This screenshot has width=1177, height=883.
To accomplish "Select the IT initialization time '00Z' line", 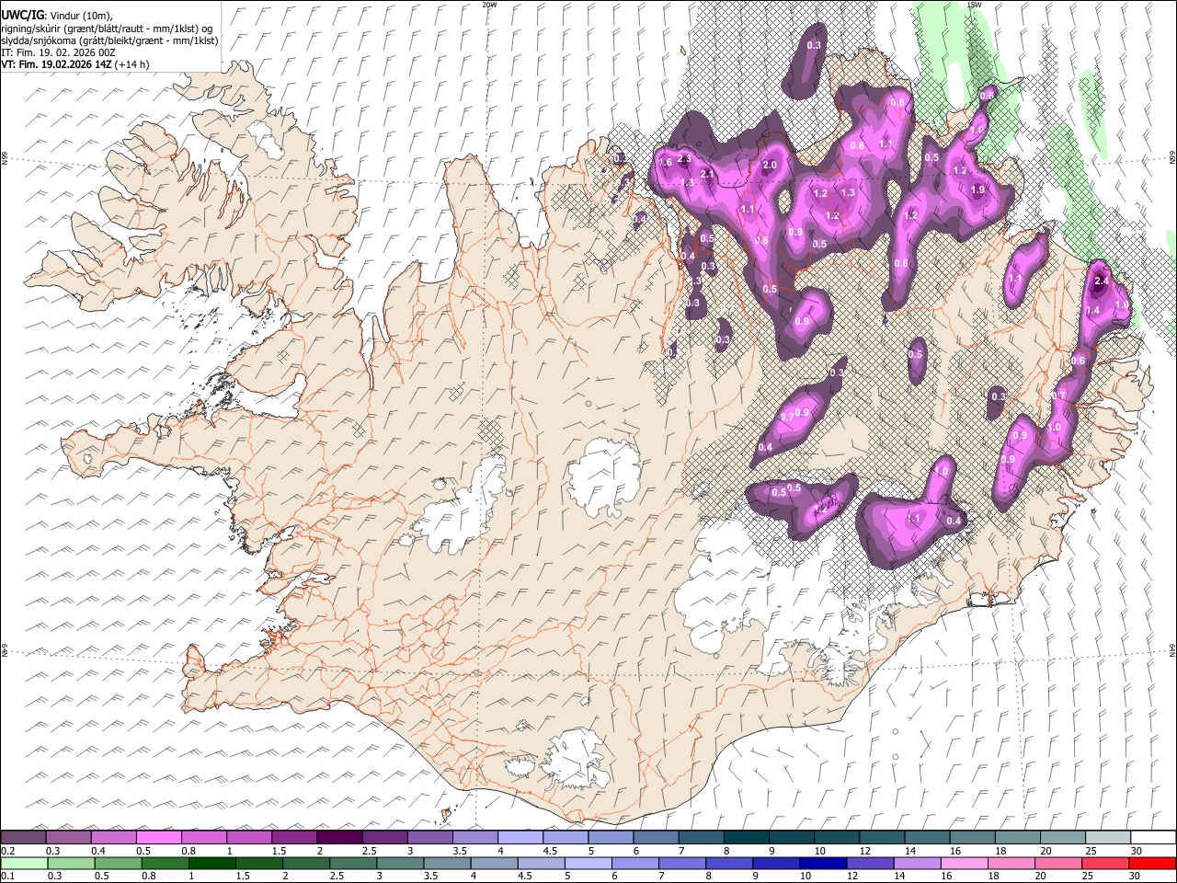I will (x=58, y=52).
